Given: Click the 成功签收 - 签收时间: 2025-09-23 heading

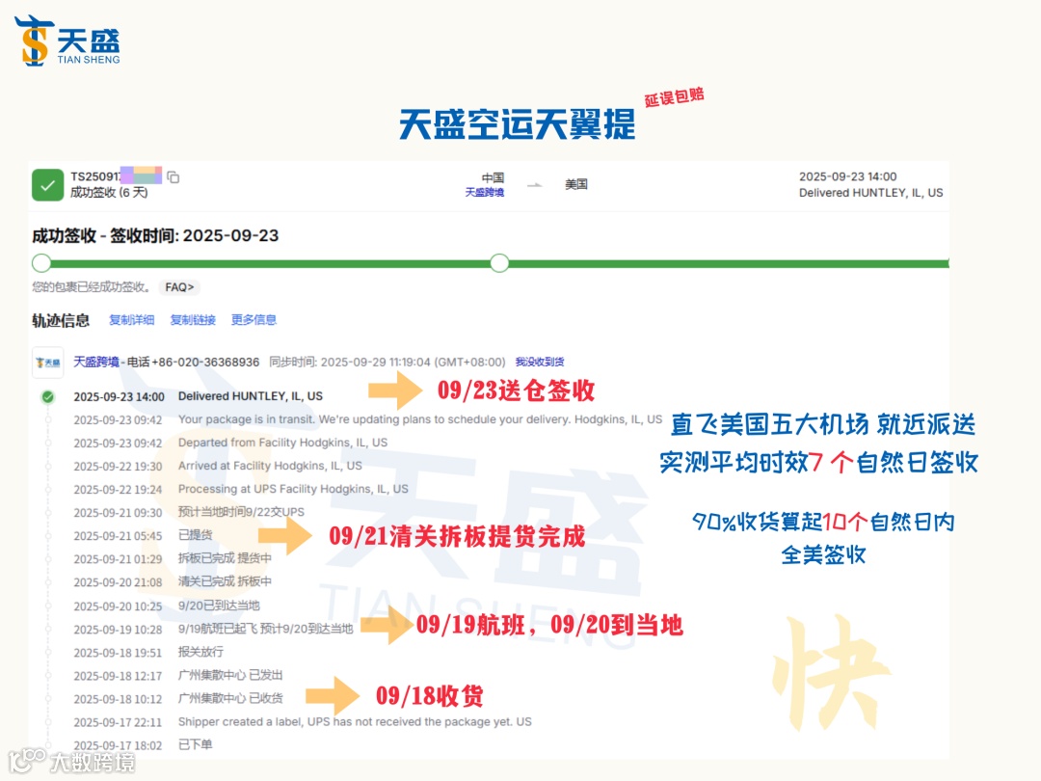Looking at the screenshot, I should click(155, 236).
